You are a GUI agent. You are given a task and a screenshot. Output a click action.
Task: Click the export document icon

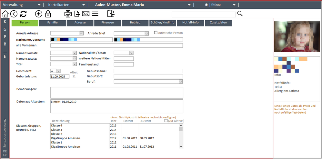click(77, 14)
